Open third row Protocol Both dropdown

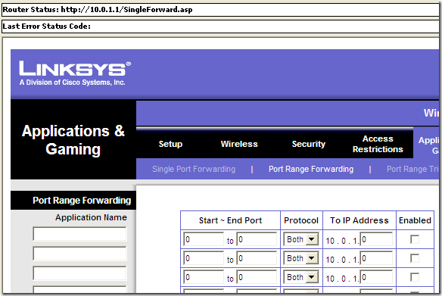point(301,277)
